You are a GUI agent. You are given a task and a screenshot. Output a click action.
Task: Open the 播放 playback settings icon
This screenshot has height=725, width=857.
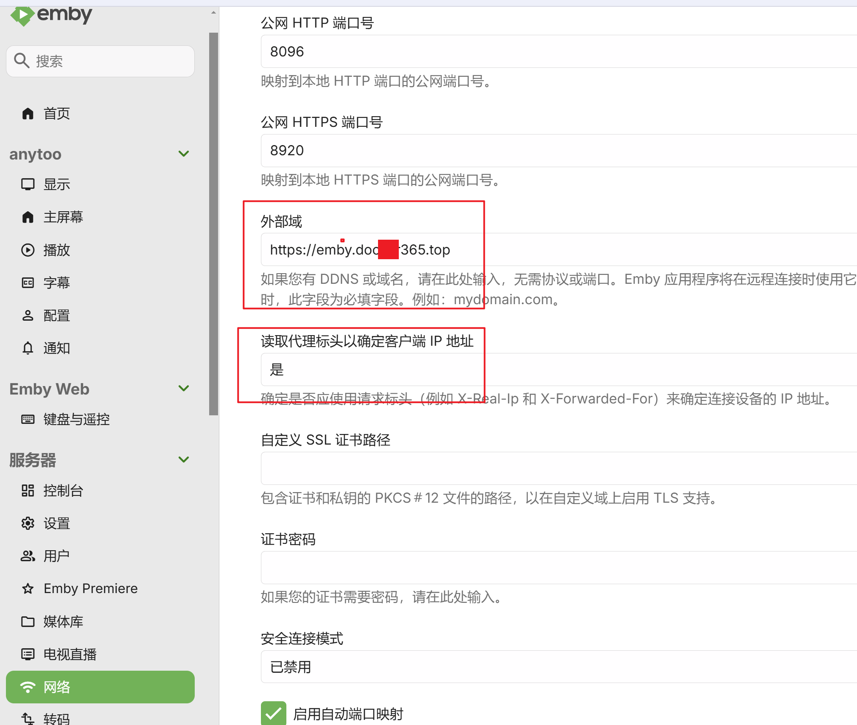28,250
